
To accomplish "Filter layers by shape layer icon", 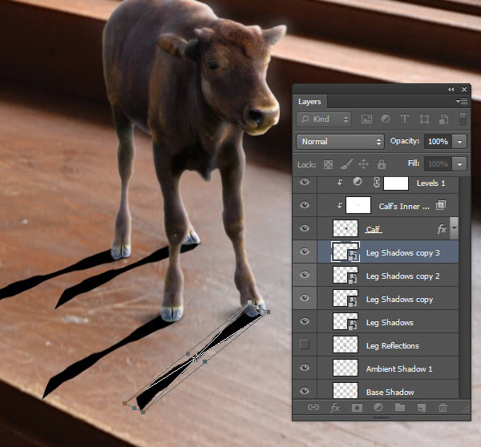I will pyautogui.click(x=424, y=119).
